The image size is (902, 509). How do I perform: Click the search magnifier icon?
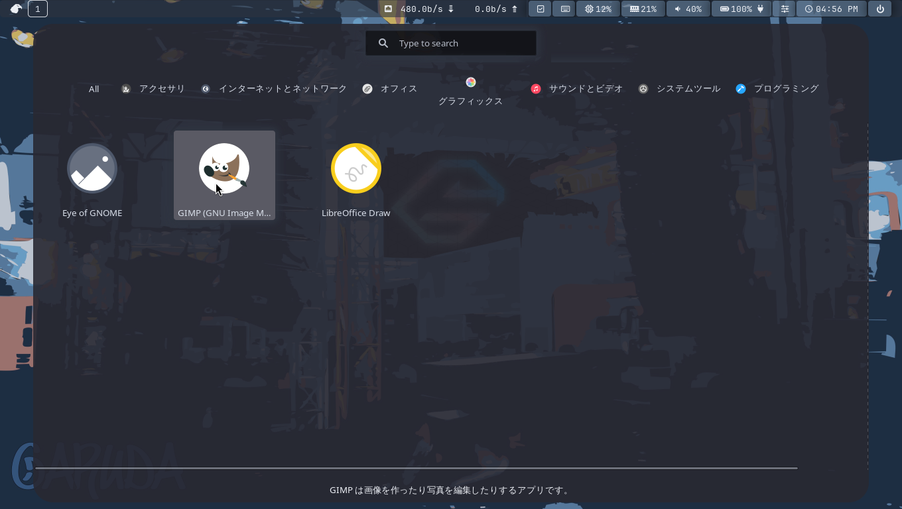[383, 43]
